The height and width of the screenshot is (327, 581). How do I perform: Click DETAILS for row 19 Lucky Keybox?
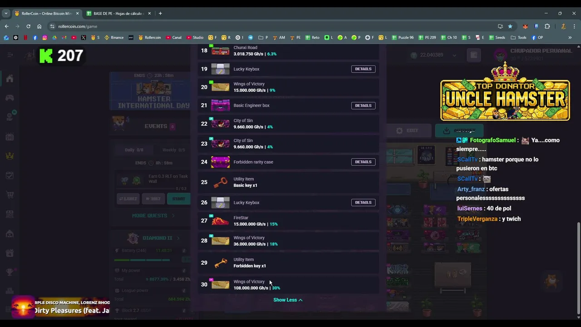pos(363,69)
